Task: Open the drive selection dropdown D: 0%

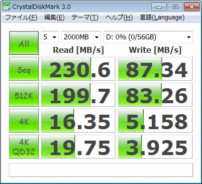Action: click(148, 37)
